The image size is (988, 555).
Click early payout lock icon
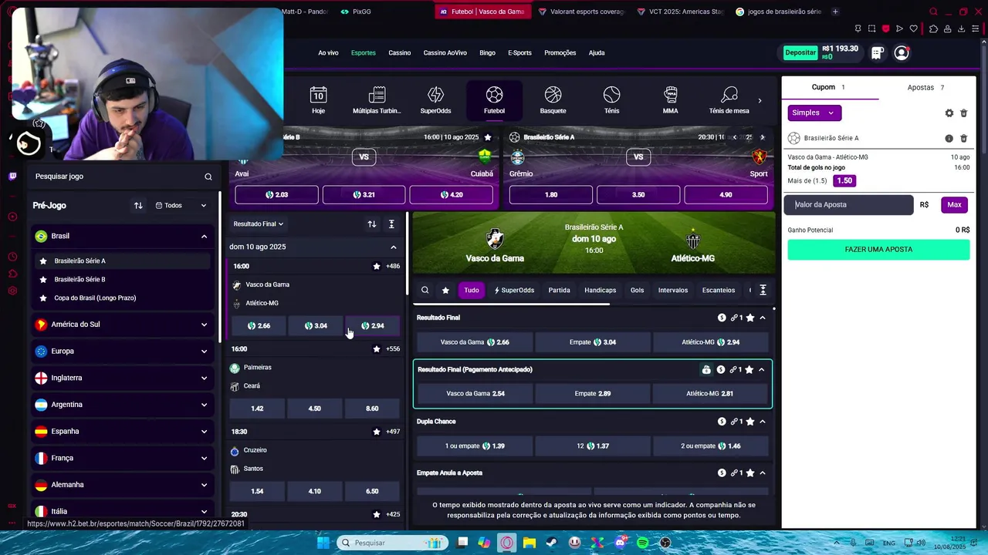point(705,370)
